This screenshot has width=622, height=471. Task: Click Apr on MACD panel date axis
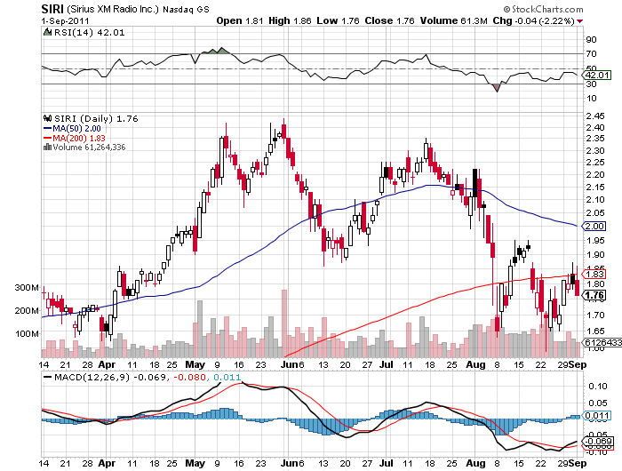(x=107, y=463)
